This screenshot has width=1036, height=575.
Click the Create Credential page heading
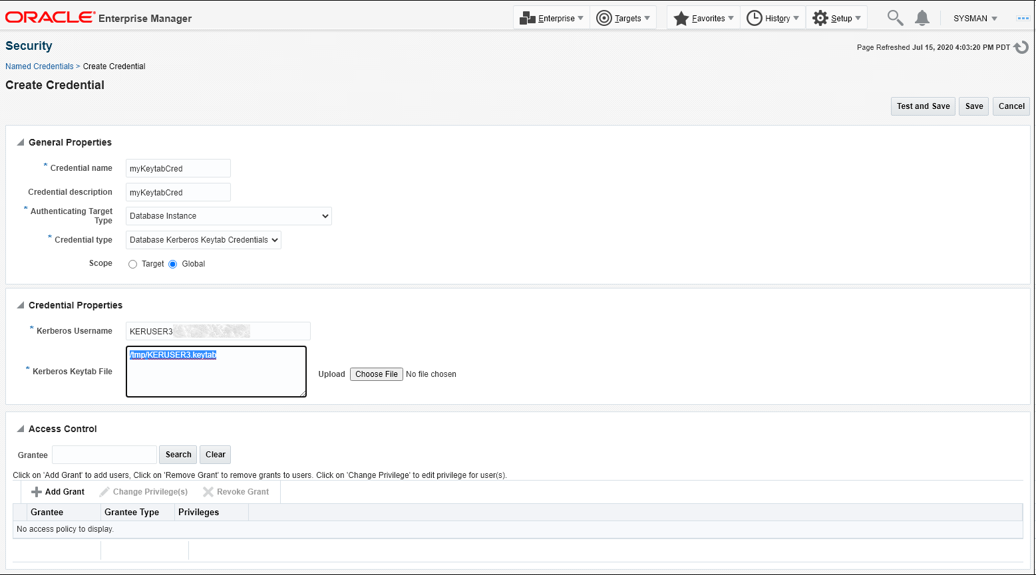coord(55,85)
